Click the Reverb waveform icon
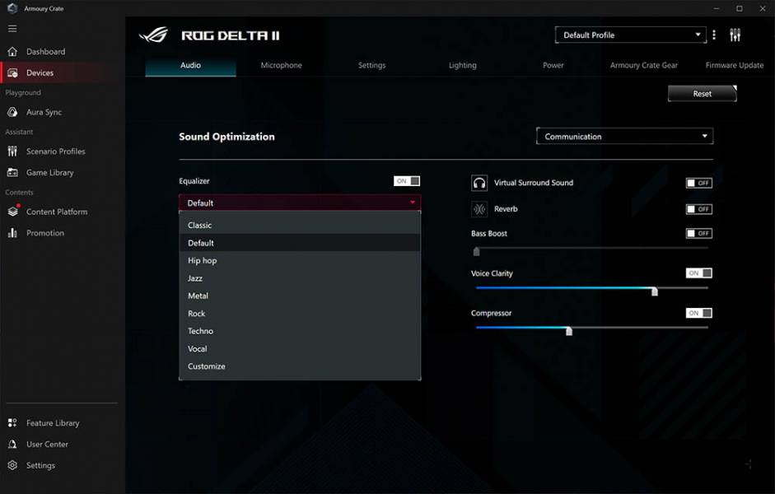Viewport: 775px width, 494px height. [x=479, y=209]
